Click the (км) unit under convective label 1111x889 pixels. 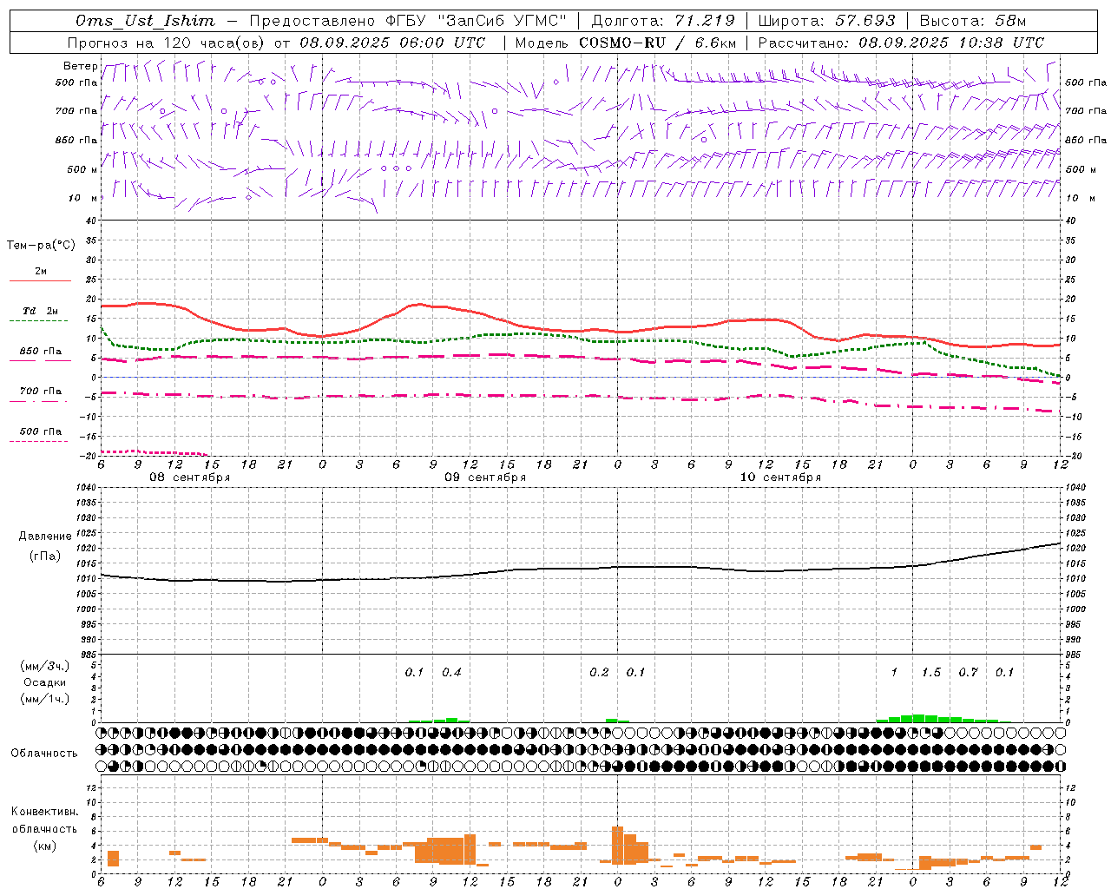pos(44,845)
